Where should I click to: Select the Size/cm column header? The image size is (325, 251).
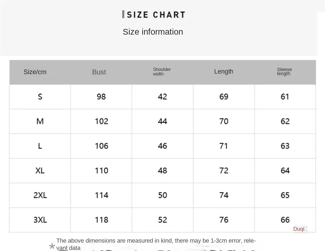tap(35, 72)
